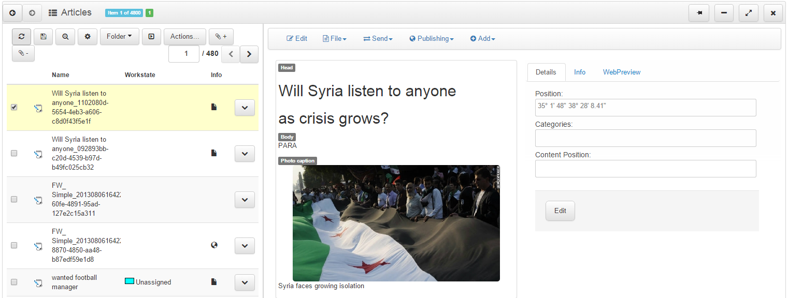Switch to the WebPreview tab

point(622,72)
